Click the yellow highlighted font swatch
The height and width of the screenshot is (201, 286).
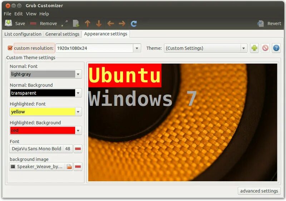(43, 112)
